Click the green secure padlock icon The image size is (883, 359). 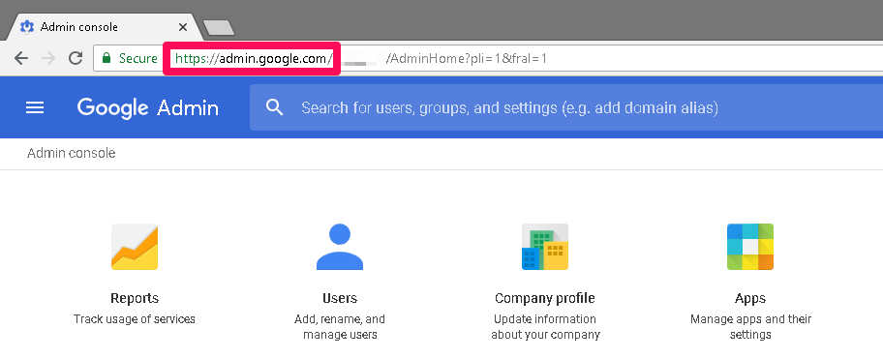pos(107,58)
